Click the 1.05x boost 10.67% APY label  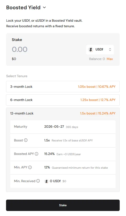(x=97, y=87)
